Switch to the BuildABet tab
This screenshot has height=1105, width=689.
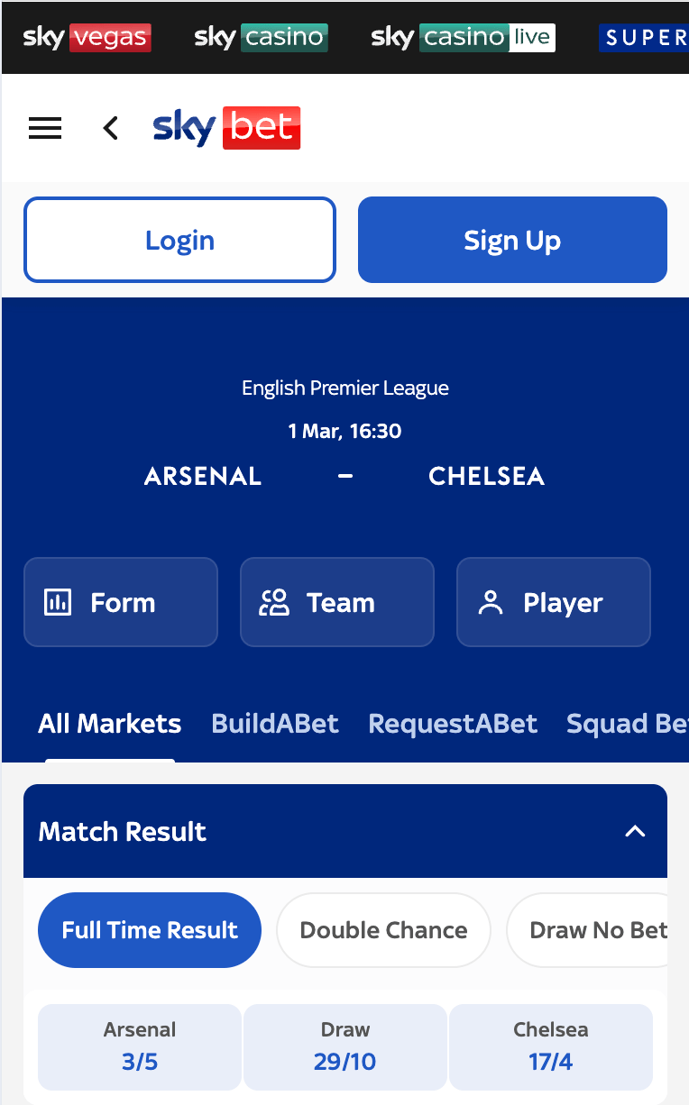pos(275,724)
